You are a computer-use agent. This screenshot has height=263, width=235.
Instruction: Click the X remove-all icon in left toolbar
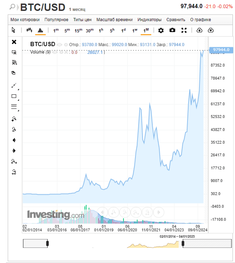[14, 42]
